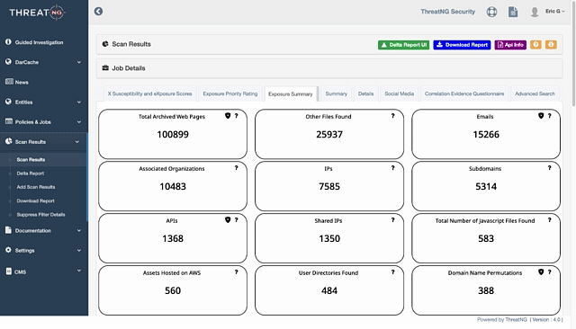Click shield icon on Total Archived Web Pages
The width and height of the screenshot is (576, 329).
point(228,116)
